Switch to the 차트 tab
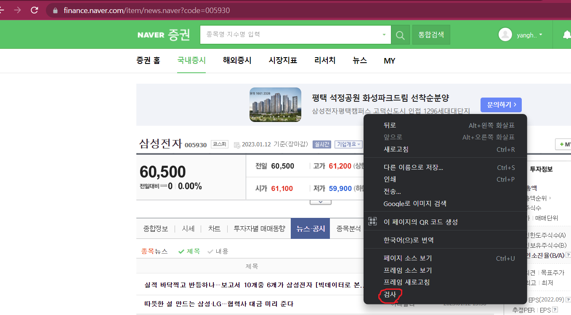Image resolution: width=571 pixels, height=315 pixels. tap(214, 229)
